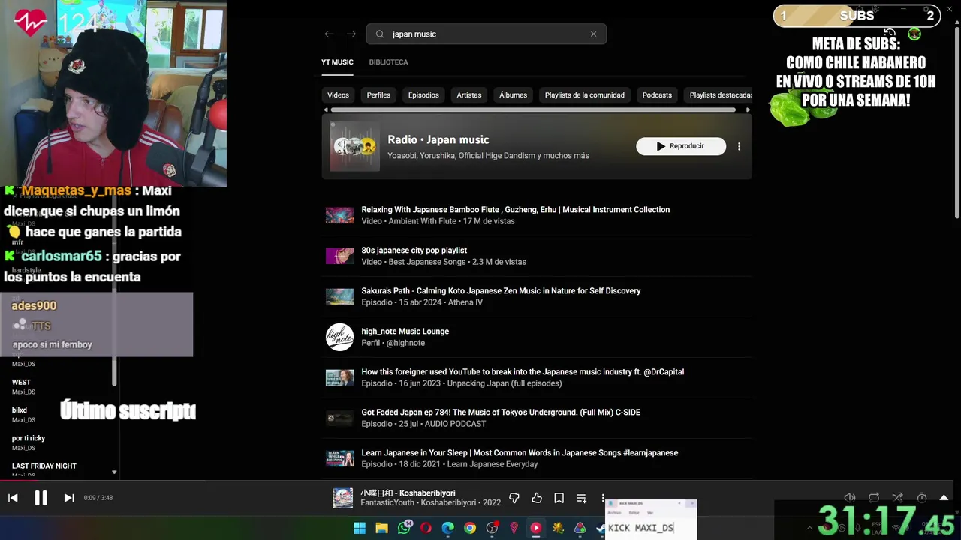Open high_note Music Lounge profile

tap(537, 337)
